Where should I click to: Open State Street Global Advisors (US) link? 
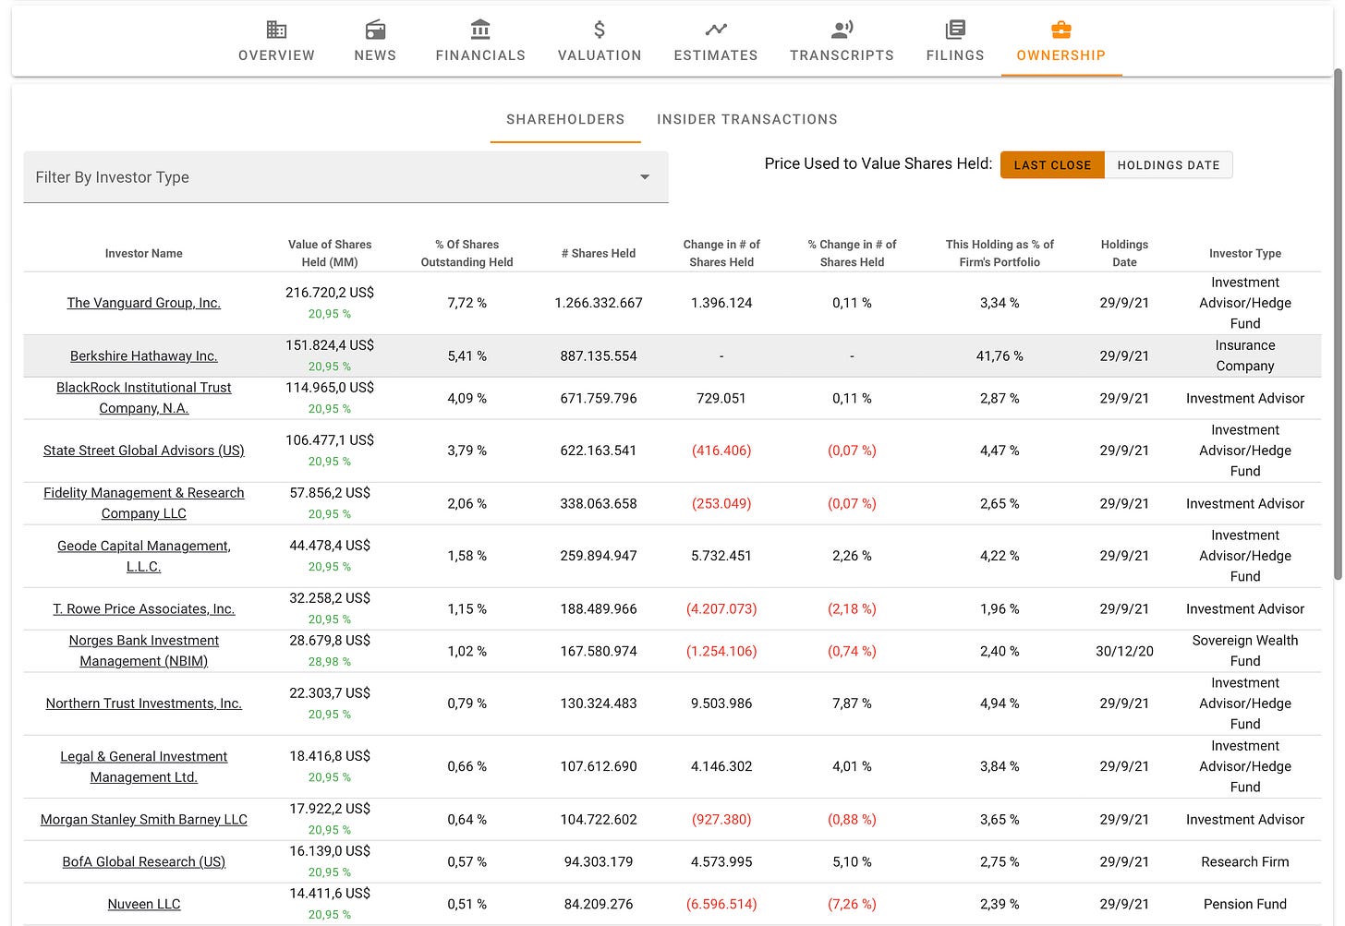coord(144,451)
